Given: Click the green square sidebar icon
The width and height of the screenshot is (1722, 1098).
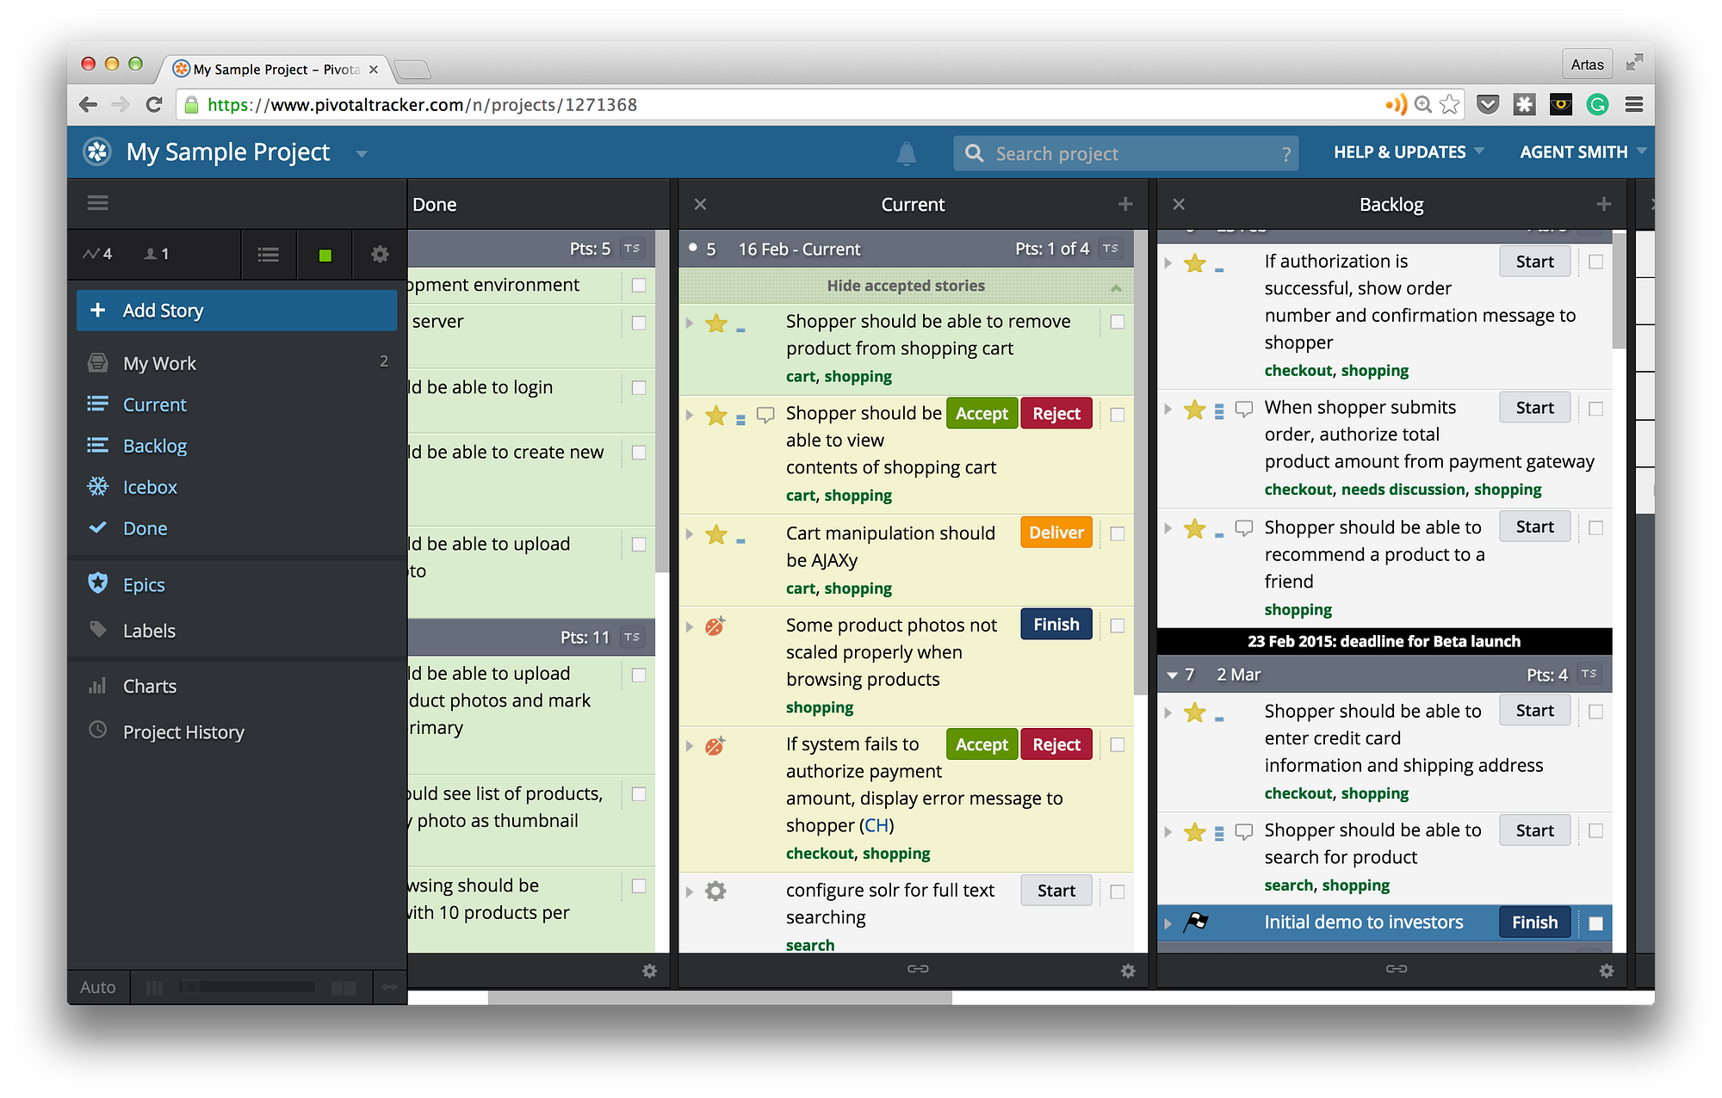Looking at the screenshot, I should click(325, 255).
